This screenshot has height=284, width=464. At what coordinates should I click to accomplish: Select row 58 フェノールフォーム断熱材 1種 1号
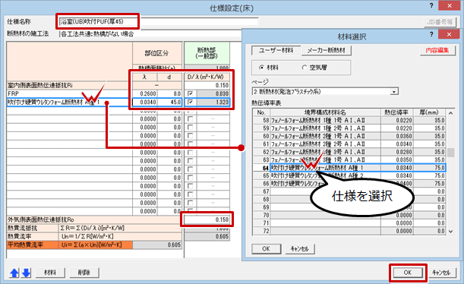[349, 121]
